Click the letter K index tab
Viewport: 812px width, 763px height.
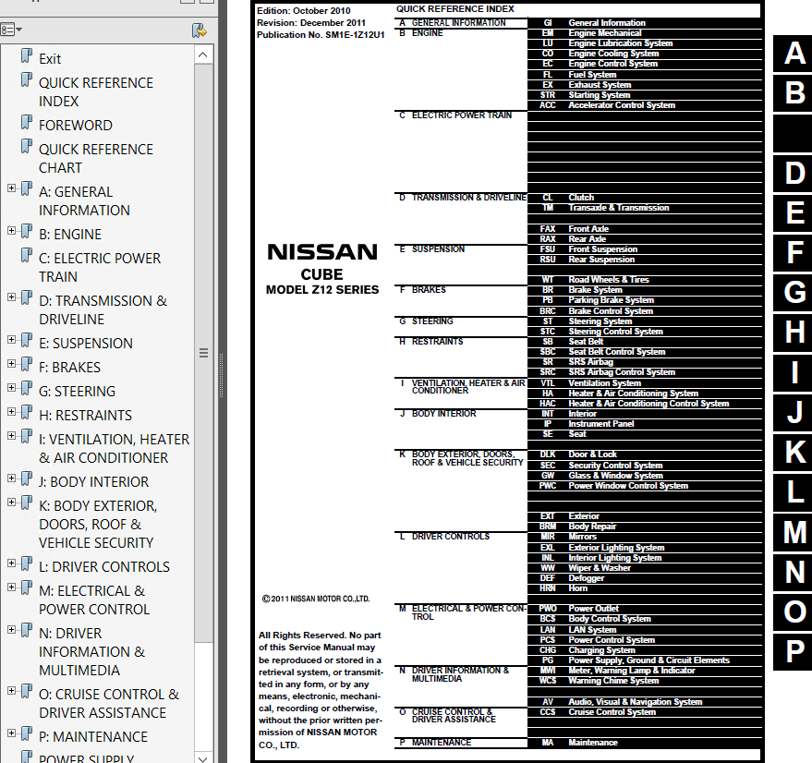click(x=794, y=452)
